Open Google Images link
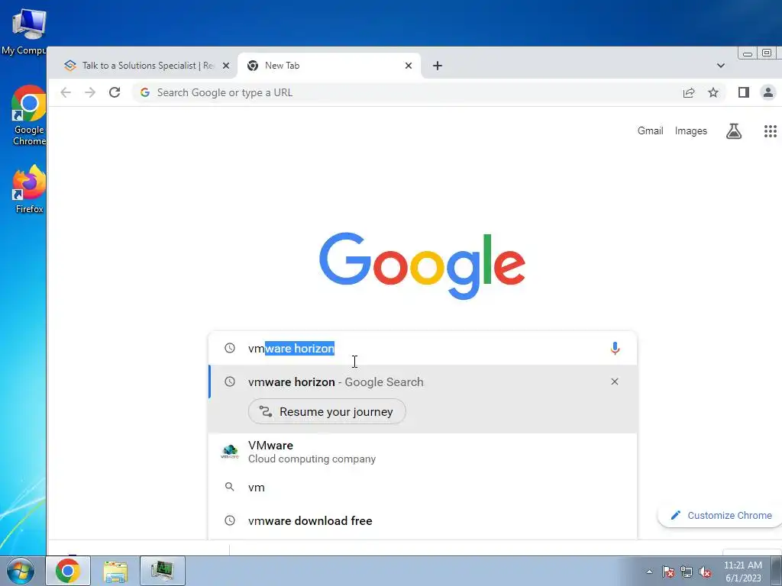The width and height of the screenshot is (782, 586). click(x=690, y=131)
